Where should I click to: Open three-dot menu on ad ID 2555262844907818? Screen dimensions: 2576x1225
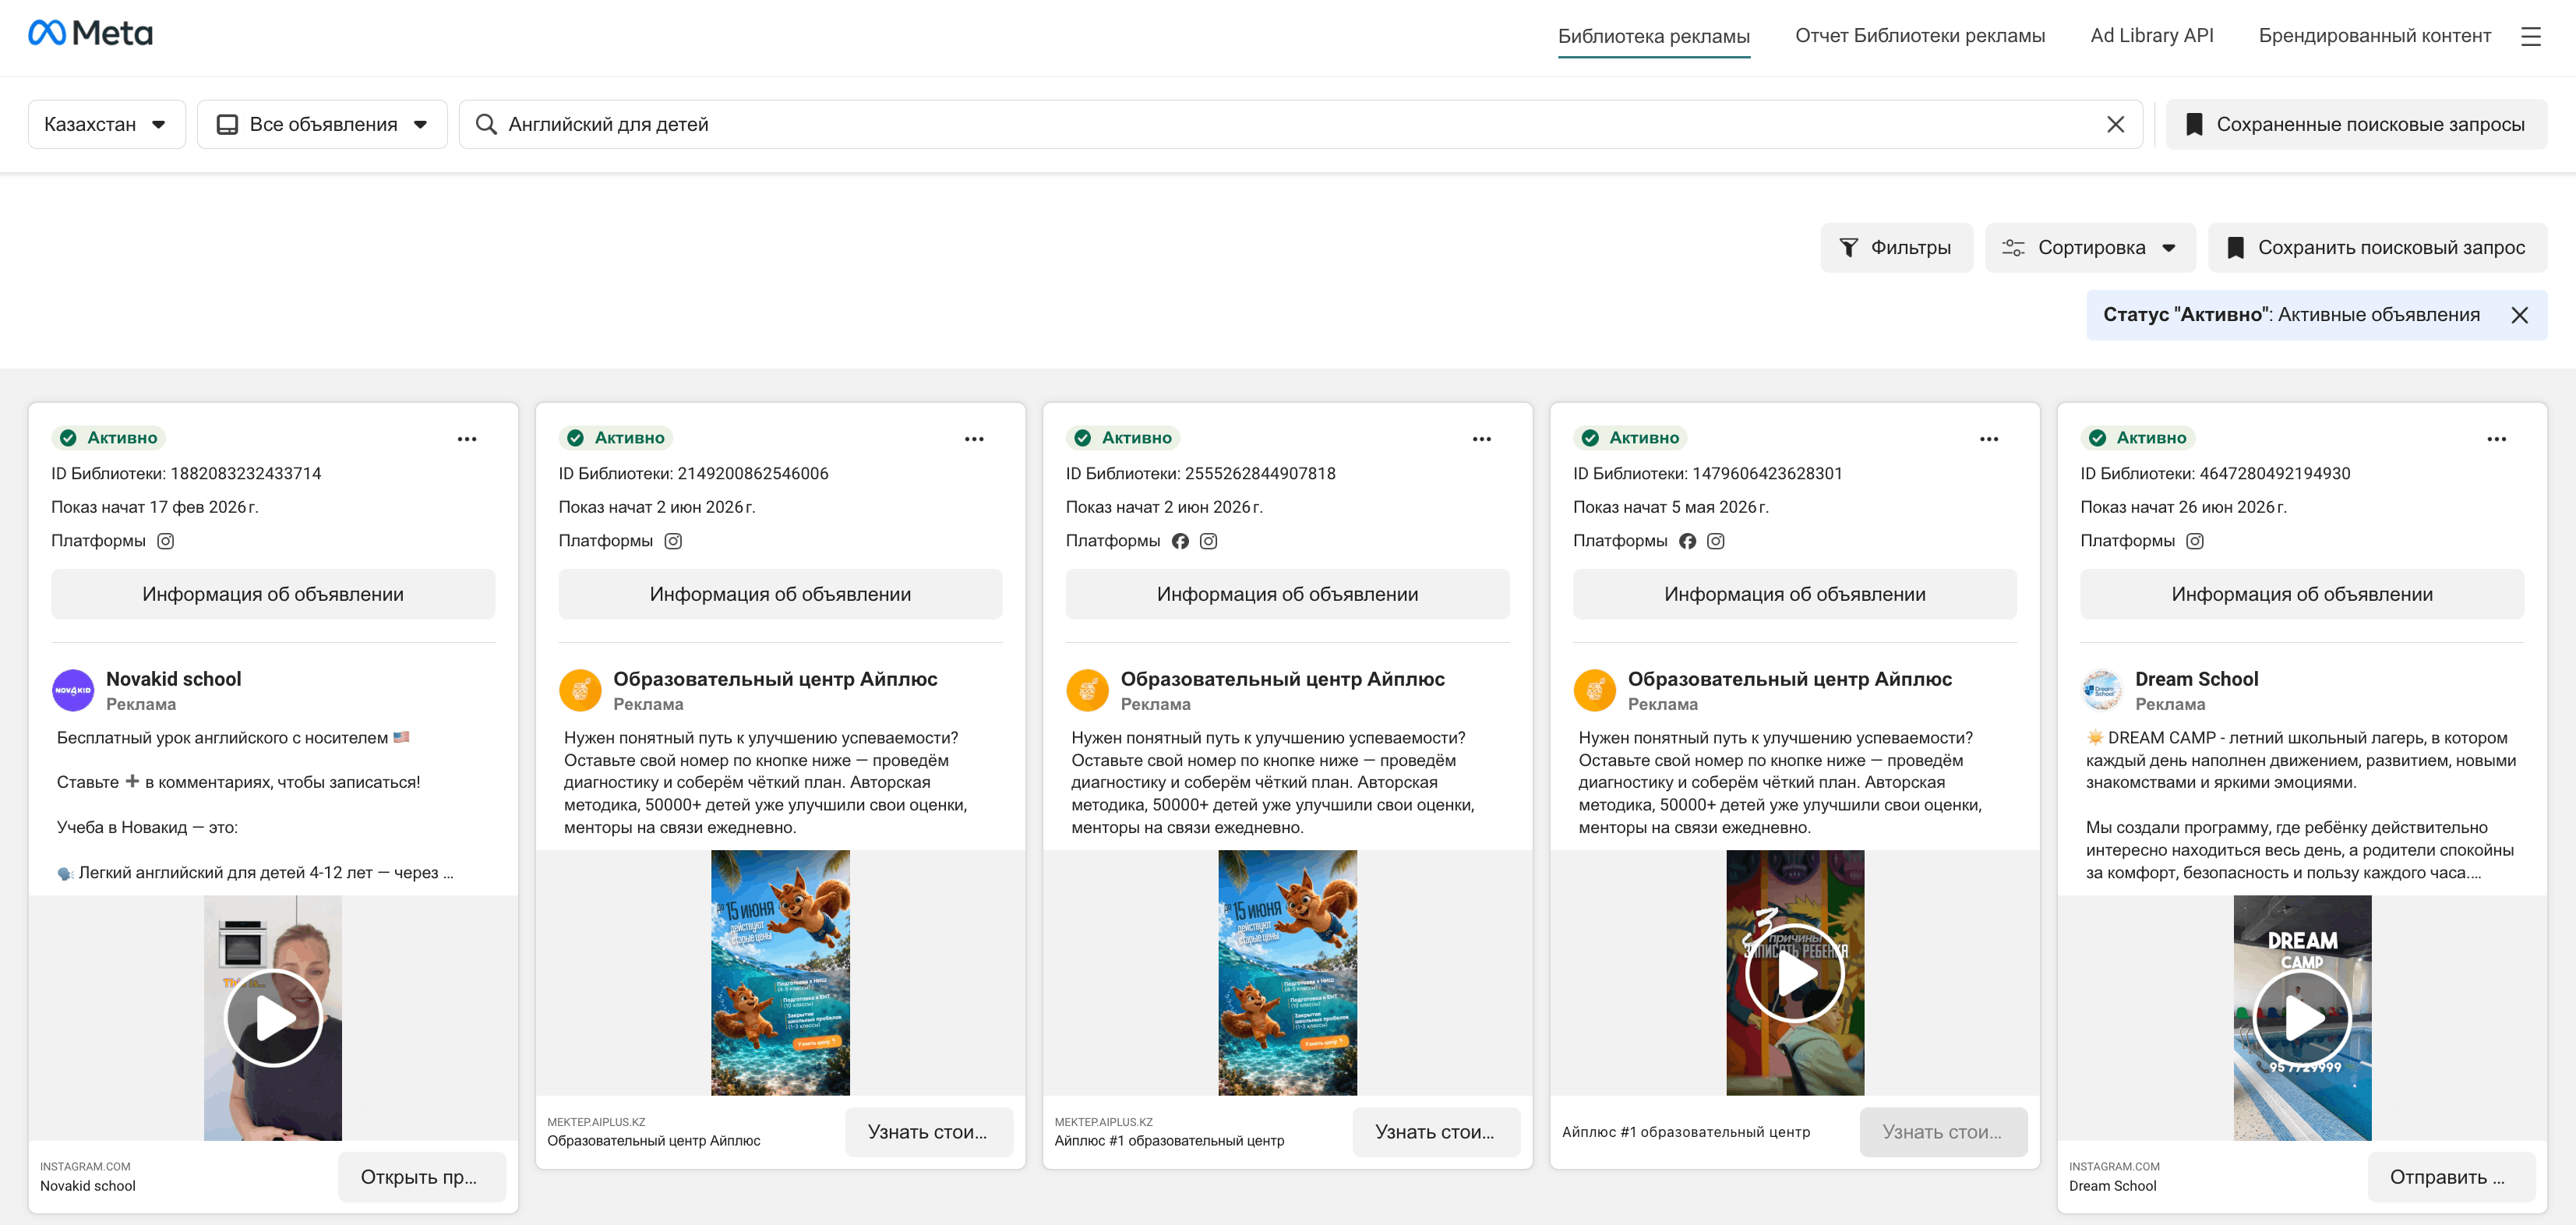point(1481,439)
